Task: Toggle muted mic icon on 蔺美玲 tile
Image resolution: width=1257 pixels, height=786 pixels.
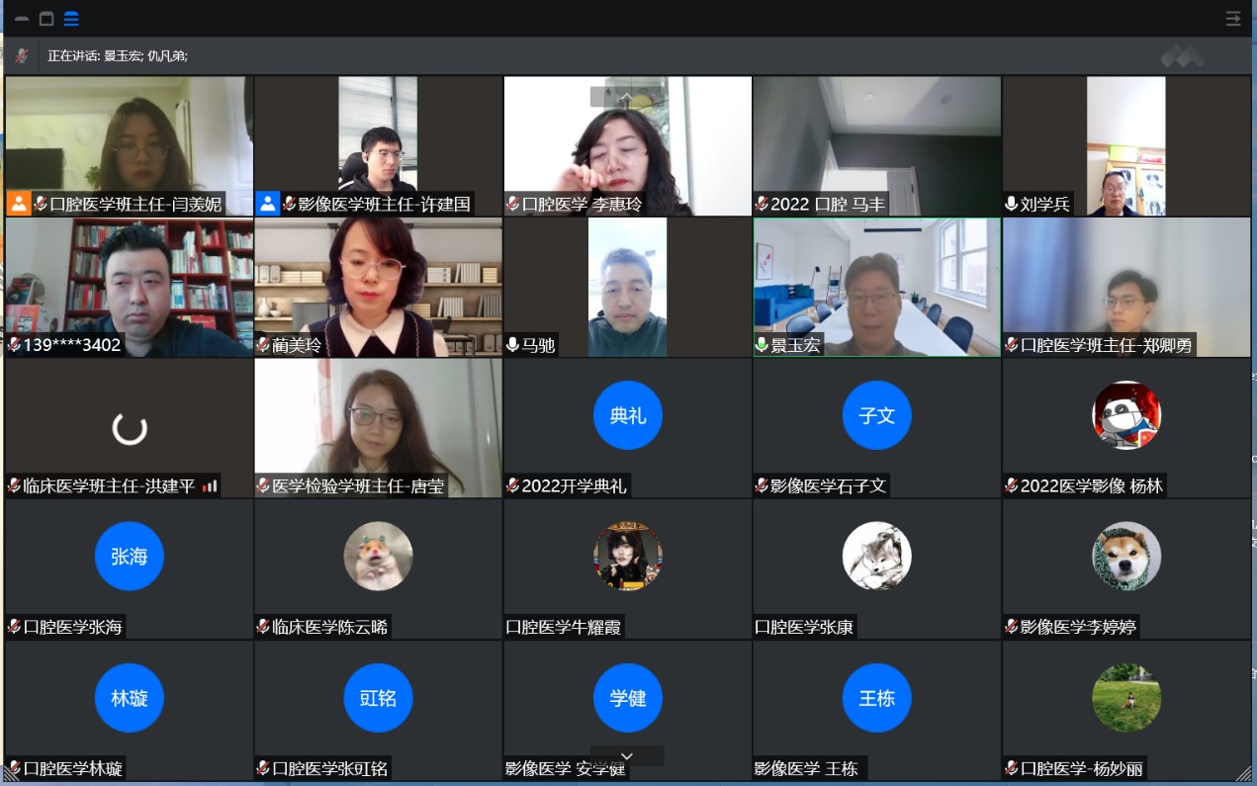Action: (x=264, y=345)
